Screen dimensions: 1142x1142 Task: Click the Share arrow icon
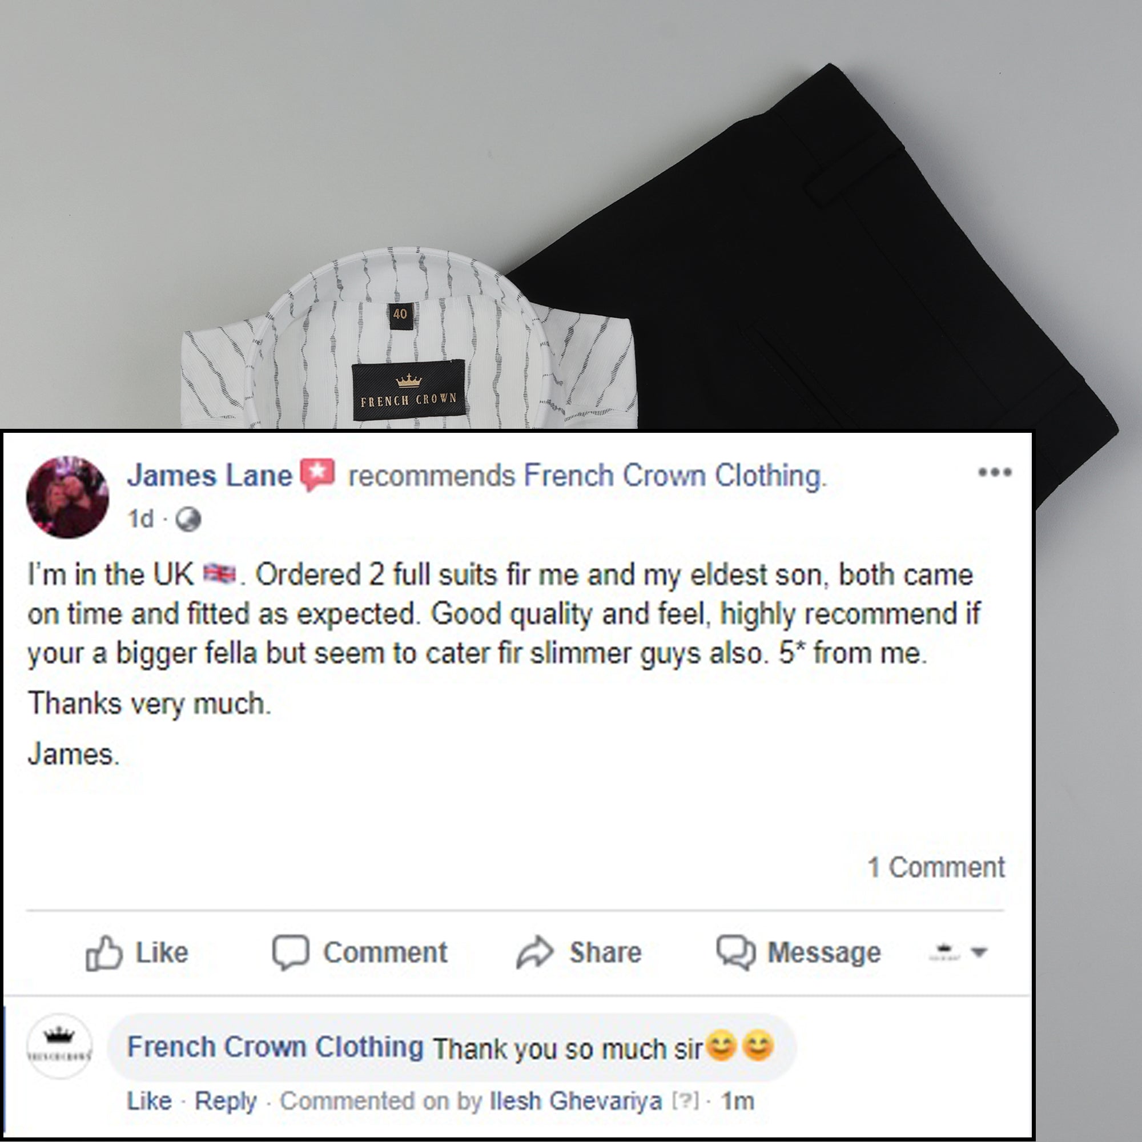pos(535,952)
